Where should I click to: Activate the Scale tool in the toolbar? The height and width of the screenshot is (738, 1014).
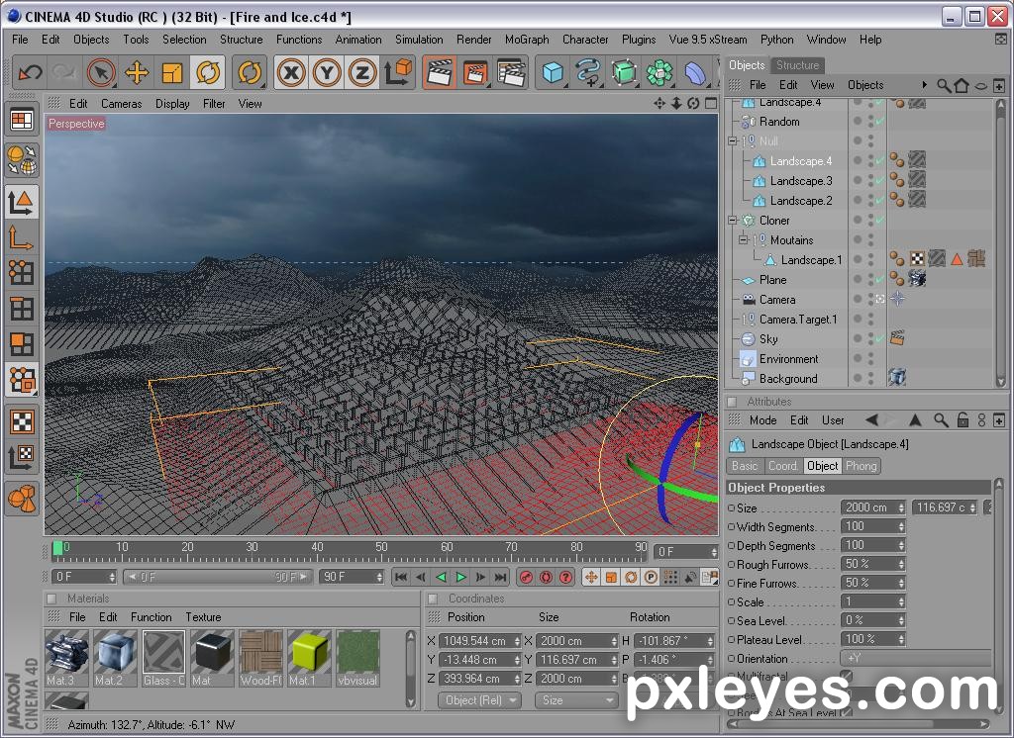tap(172, 72)
